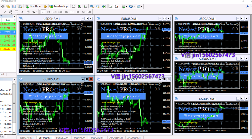The image size is (252, 139).
Task: Toggle chart Auto Scroll
Action: pos(111,6)
